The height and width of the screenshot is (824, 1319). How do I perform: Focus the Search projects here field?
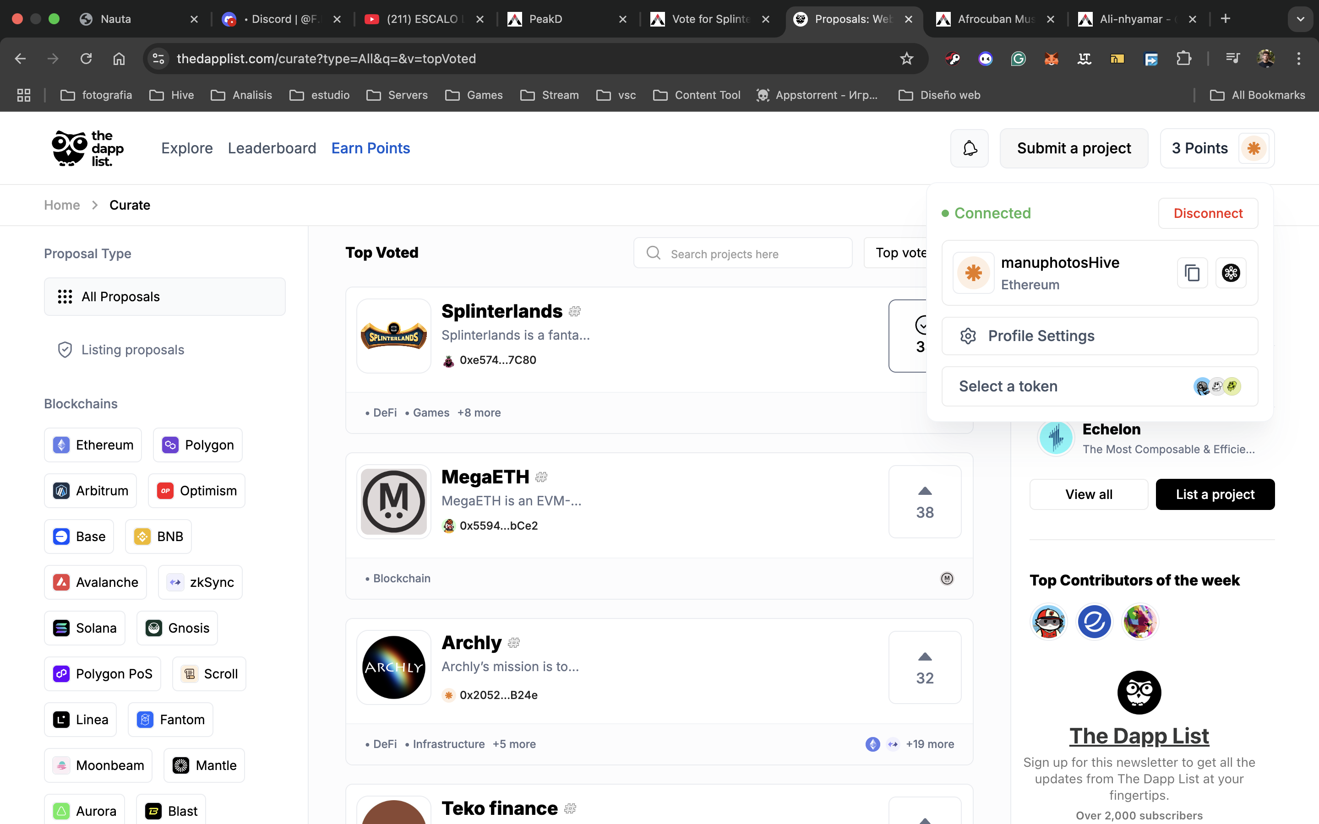743,253
